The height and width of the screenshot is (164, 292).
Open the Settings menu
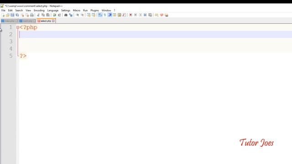pyautogui.click(x=66, y=10)
